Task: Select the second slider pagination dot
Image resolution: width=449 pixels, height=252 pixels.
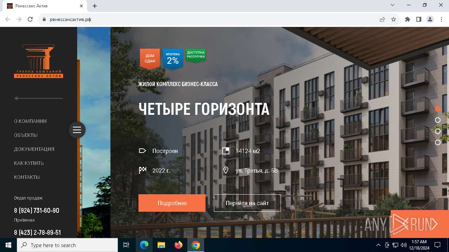Action: tap(438, 120)
